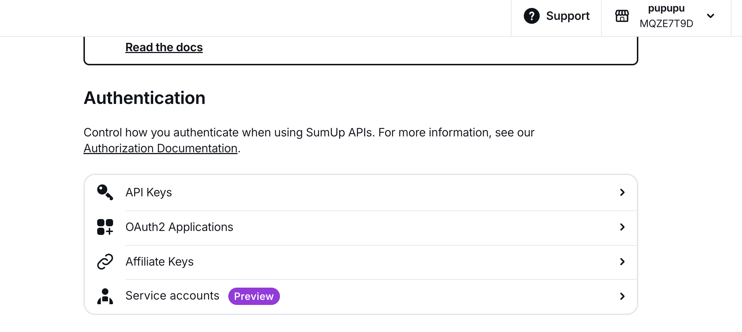742x332 pixels.
Task: Select the API Keys menu entry
Action: (x=148, y=192)
